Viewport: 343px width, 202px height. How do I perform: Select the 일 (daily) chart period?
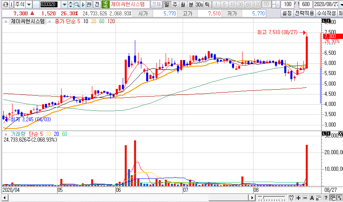coord(167,4)
